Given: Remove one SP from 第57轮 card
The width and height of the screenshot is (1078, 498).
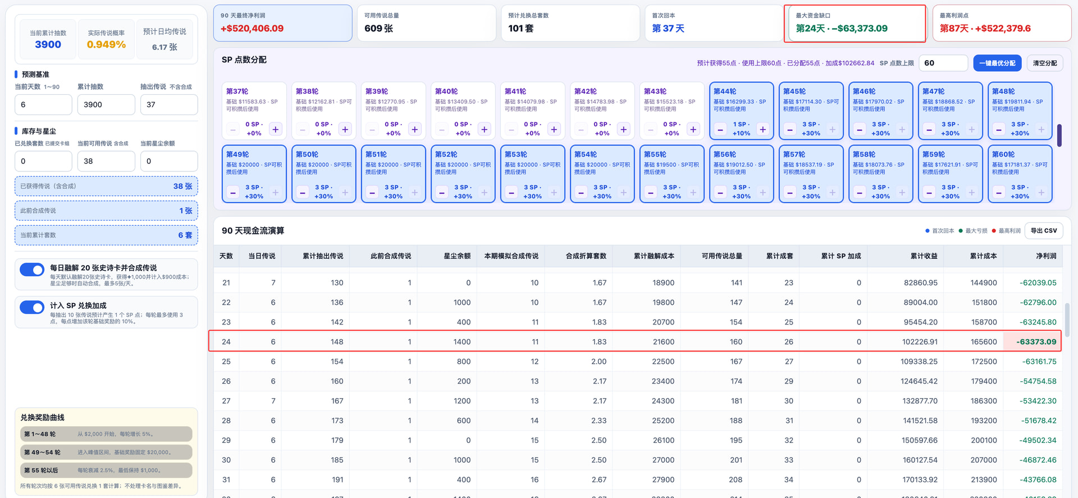Looking at the screenshot, I should click(x=790, y=192).
